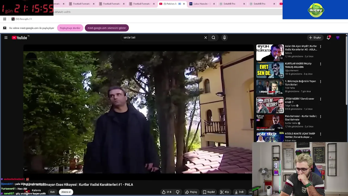Open the browser apps grid icon
Screen dimensions: 348x196
coord(5,19)
